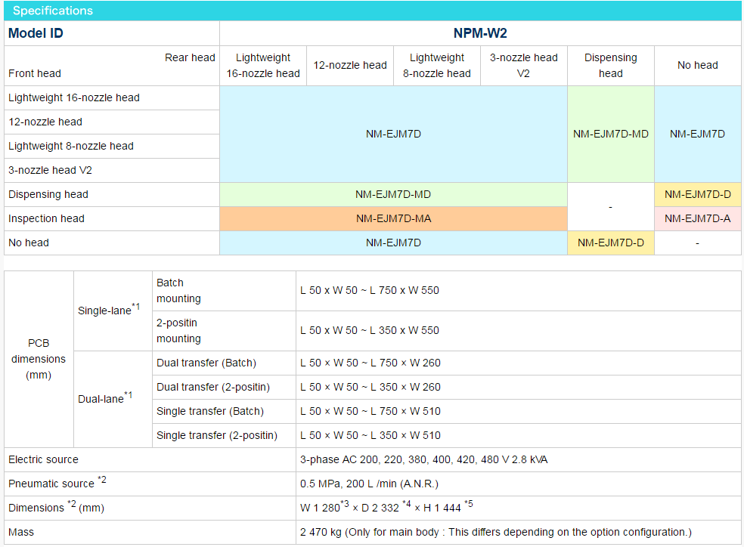Select the Dispensing head front row

[x=111, y=194]
